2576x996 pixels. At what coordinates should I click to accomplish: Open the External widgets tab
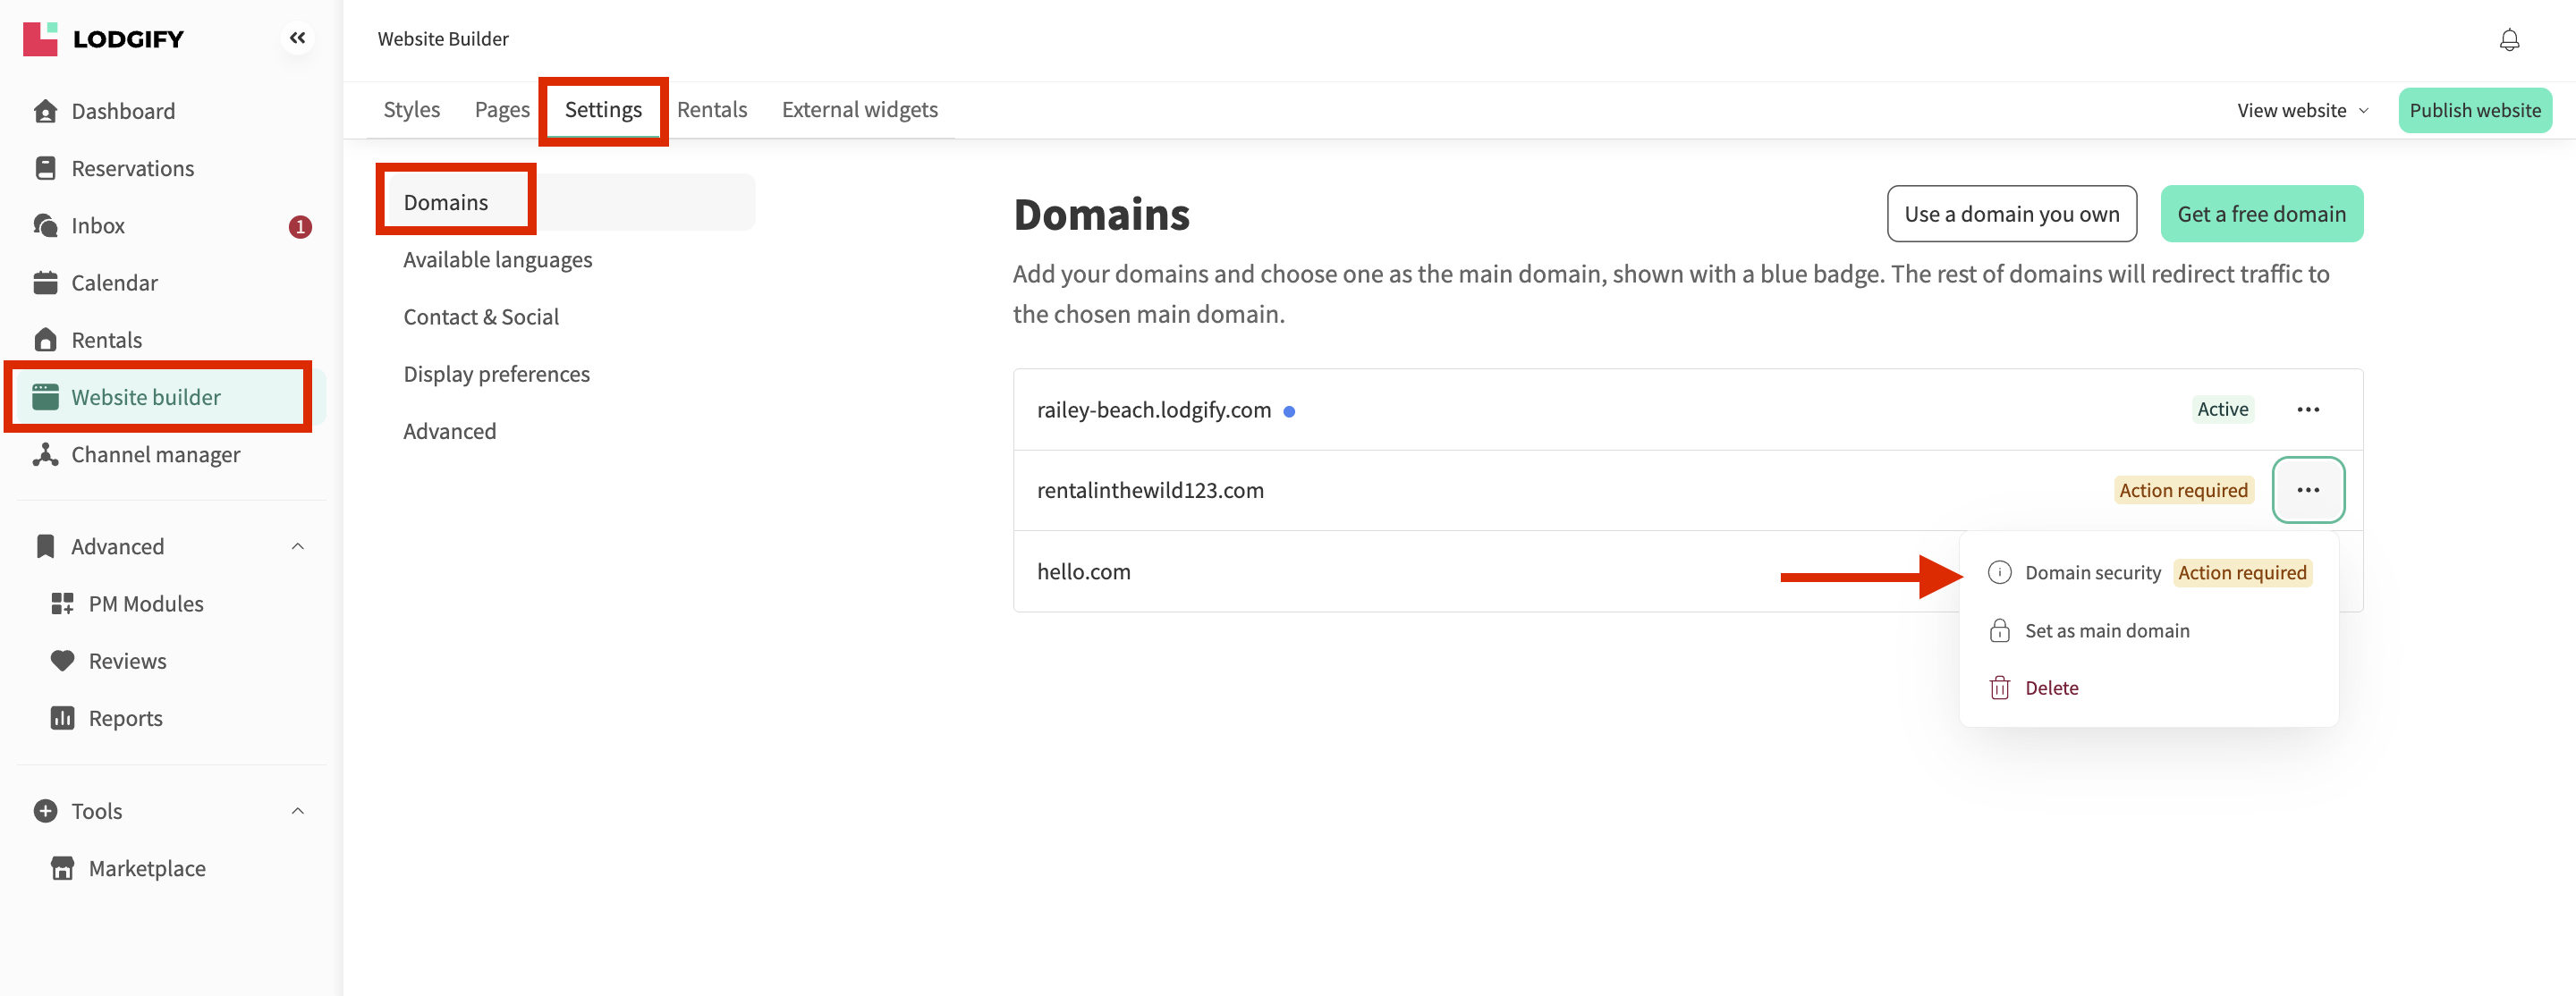tap(859, 110)
